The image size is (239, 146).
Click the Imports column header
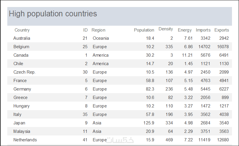(x=203, y=30)
